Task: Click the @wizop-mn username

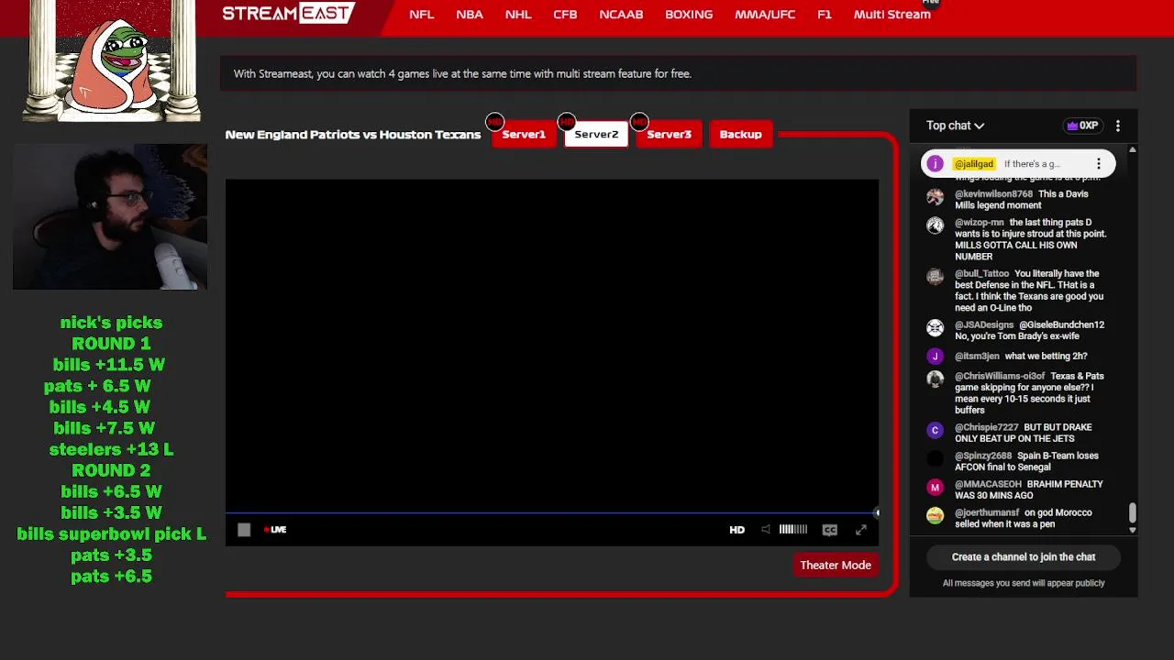Action: pos(980,223)
